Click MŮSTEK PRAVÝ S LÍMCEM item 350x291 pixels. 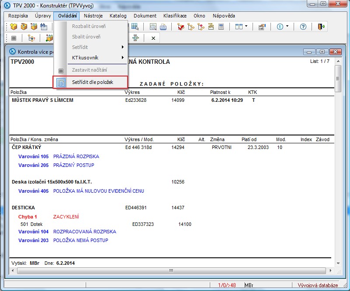42,100
